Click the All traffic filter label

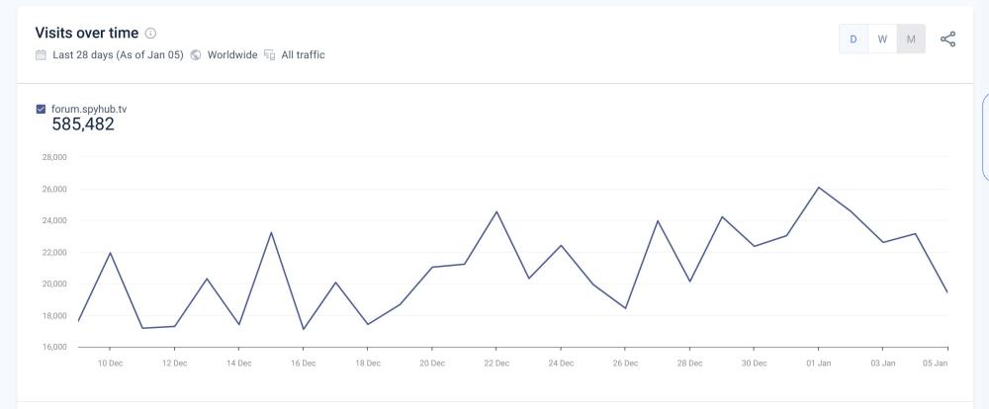(303, 54)
